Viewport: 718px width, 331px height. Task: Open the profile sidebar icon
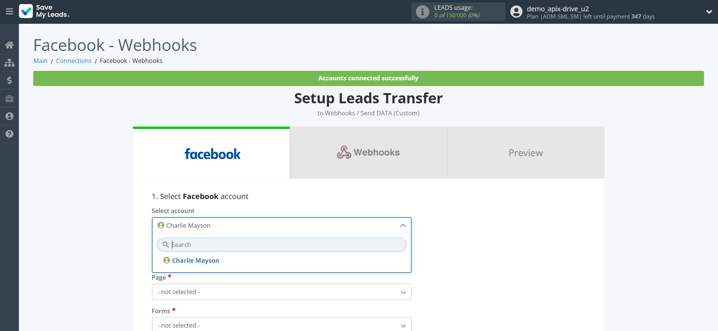pyautogui.click(x=9, y=116)
